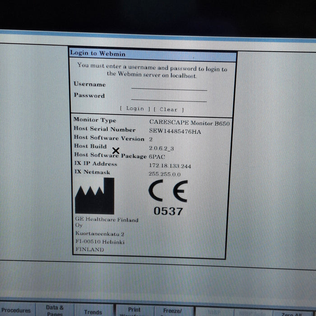316x316 pixels.
Task: Click the IP address '172.18.133.244'
Action: tap(170, 166)
